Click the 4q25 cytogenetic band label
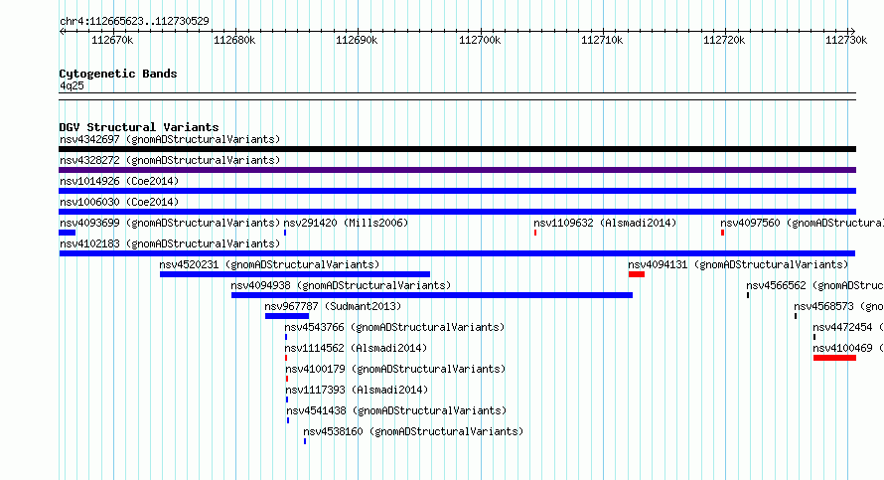 click(72, 85)
